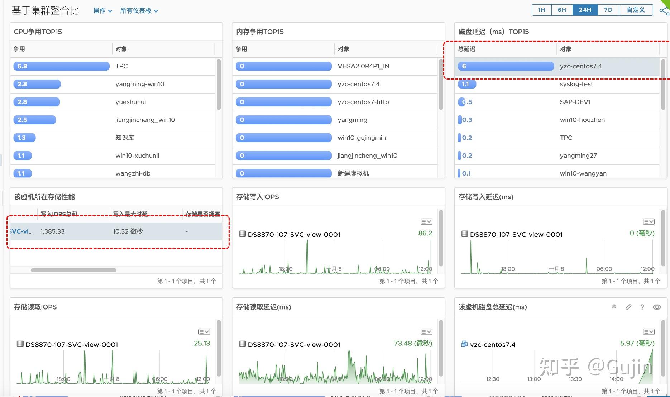
Task: Toggle the eye visibility icon on 该虚机磁盘总延迟 widget
Action: click(657, 307)
